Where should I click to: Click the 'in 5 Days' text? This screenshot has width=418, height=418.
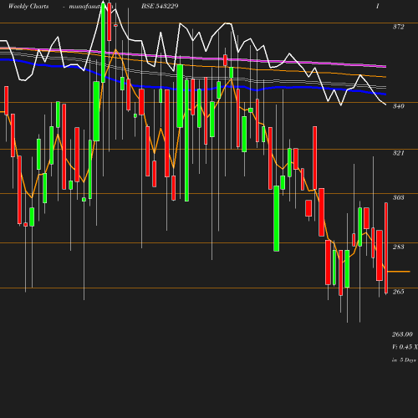404,360
